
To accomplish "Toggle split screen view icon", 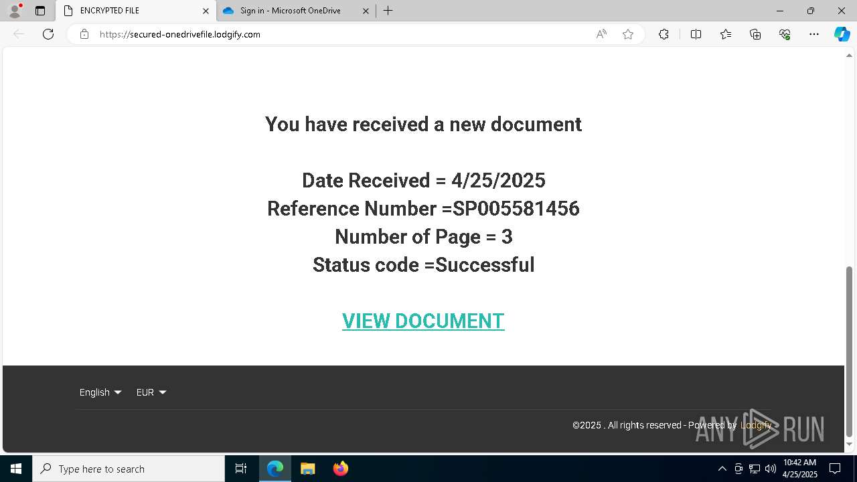I will pos(696,34).
